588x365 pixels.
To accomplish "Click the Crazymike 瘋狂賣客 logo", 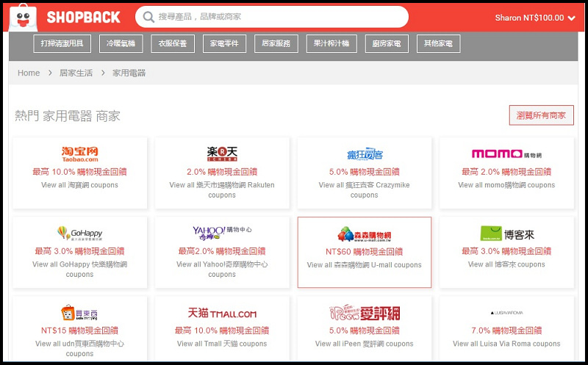I will 365,154.
